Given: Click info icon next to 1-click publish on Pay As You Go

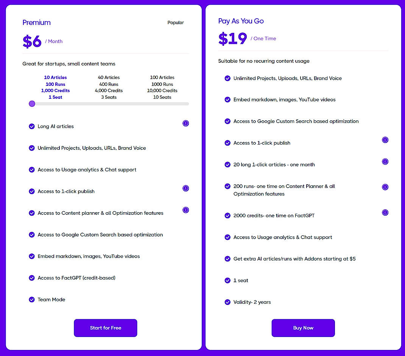Looking at the screenshot, I should pos(385,140).
